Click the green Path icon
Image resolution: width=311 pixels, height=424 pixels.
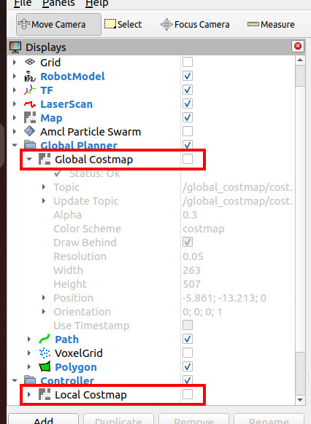[x=45, y=339]
